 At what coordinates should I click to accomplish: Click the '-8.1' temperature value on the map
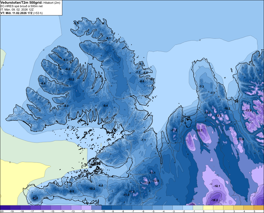(108, 38)
